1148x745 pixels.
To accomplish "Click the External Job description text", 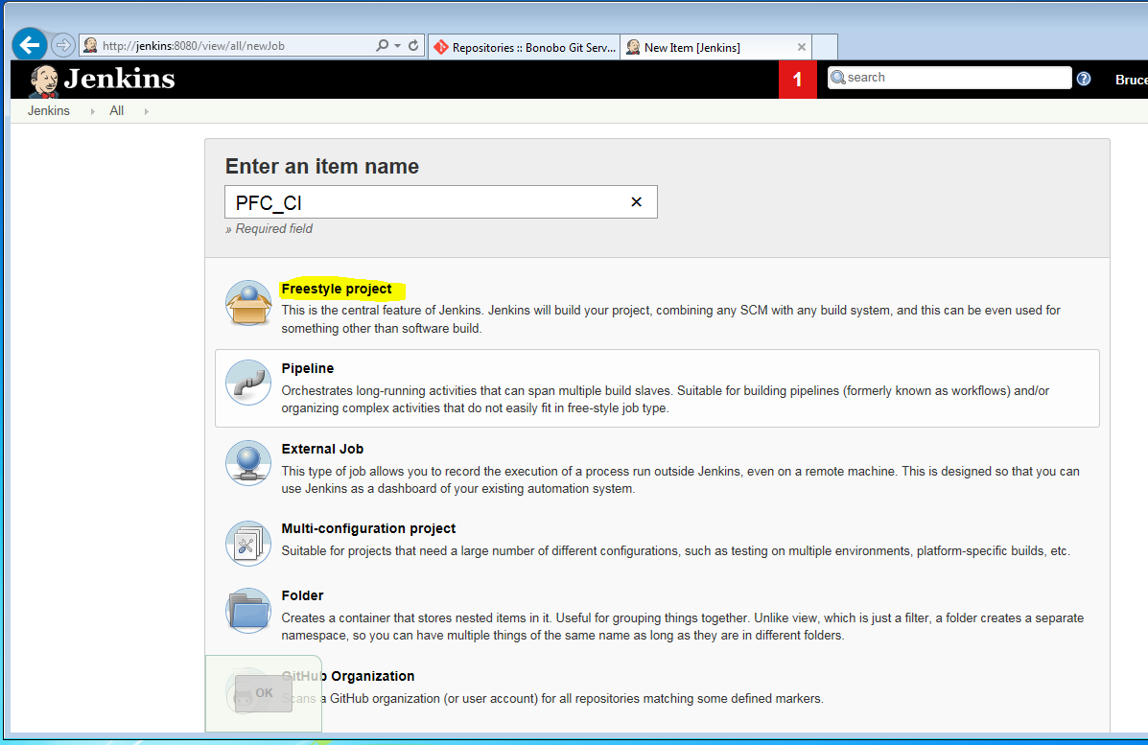I will click(x=680, y=480).
